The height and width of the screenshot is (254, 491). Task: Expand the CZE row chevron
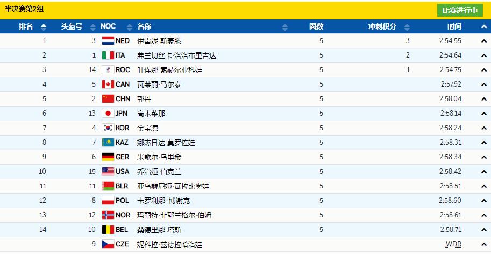coord(484,244)
